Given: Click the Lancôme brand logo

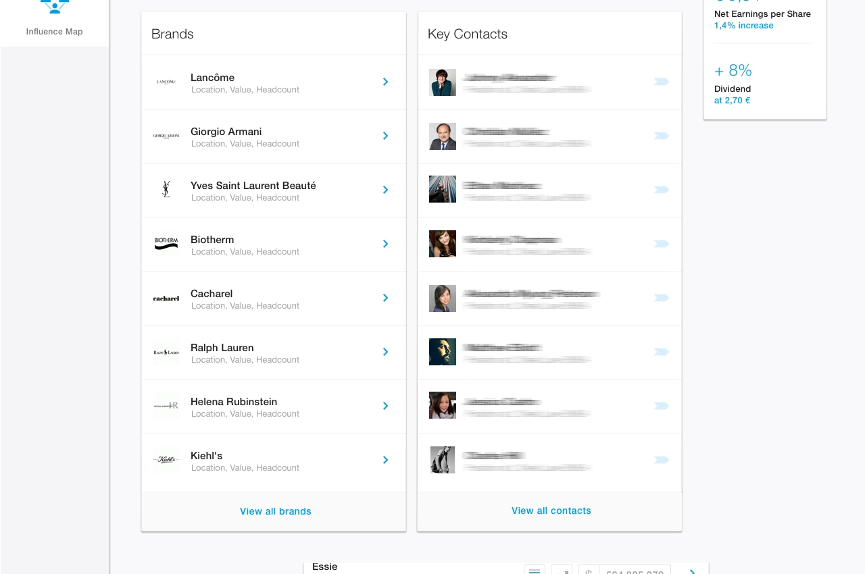Looking at the screenshot, I should point(166,82).
